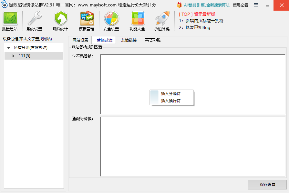Image resolution: width=289 pixels, height=193 pixels.
Task: Open the 使用必看 link
Action: coord(240,5)
